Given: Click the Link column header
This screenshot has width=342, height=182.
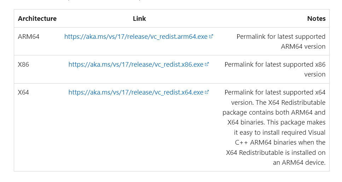Looking at the screenshot, I should [139, 19].
